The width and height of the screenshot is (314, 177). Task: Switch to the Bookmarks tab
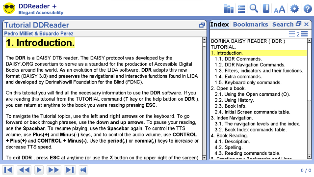(x=250, y=24)
